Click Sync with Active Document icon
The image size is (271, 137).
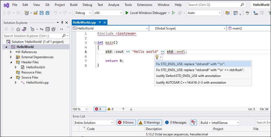pos(42,29)
